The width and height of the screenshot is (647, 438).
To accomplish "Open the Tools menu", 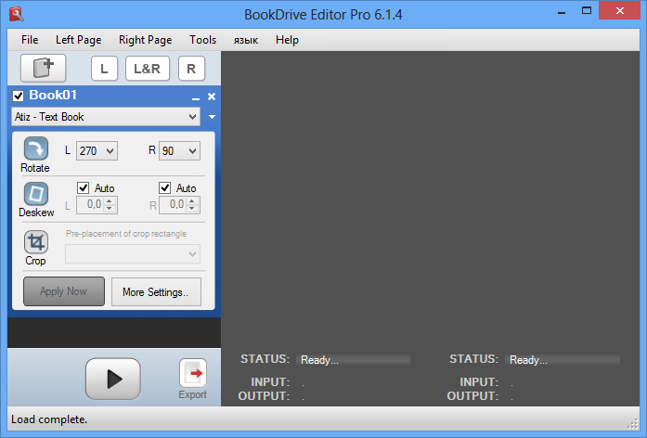I will (202, 40).
